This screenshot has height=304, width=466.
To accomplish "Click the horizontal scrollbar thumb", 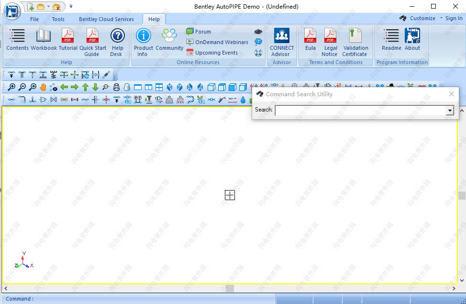I will pos(230,288).
